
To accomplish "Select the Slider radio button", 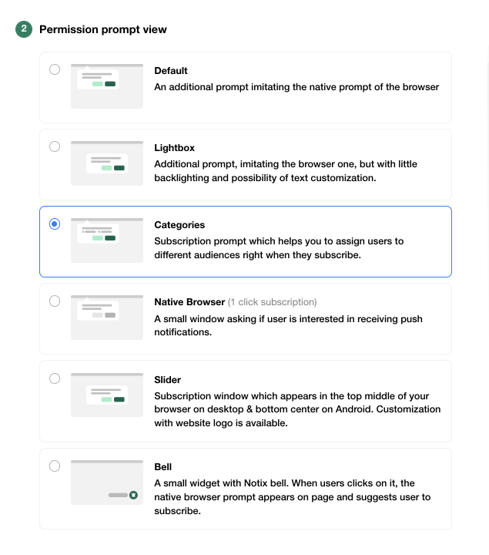I will [x=55, y=378].
